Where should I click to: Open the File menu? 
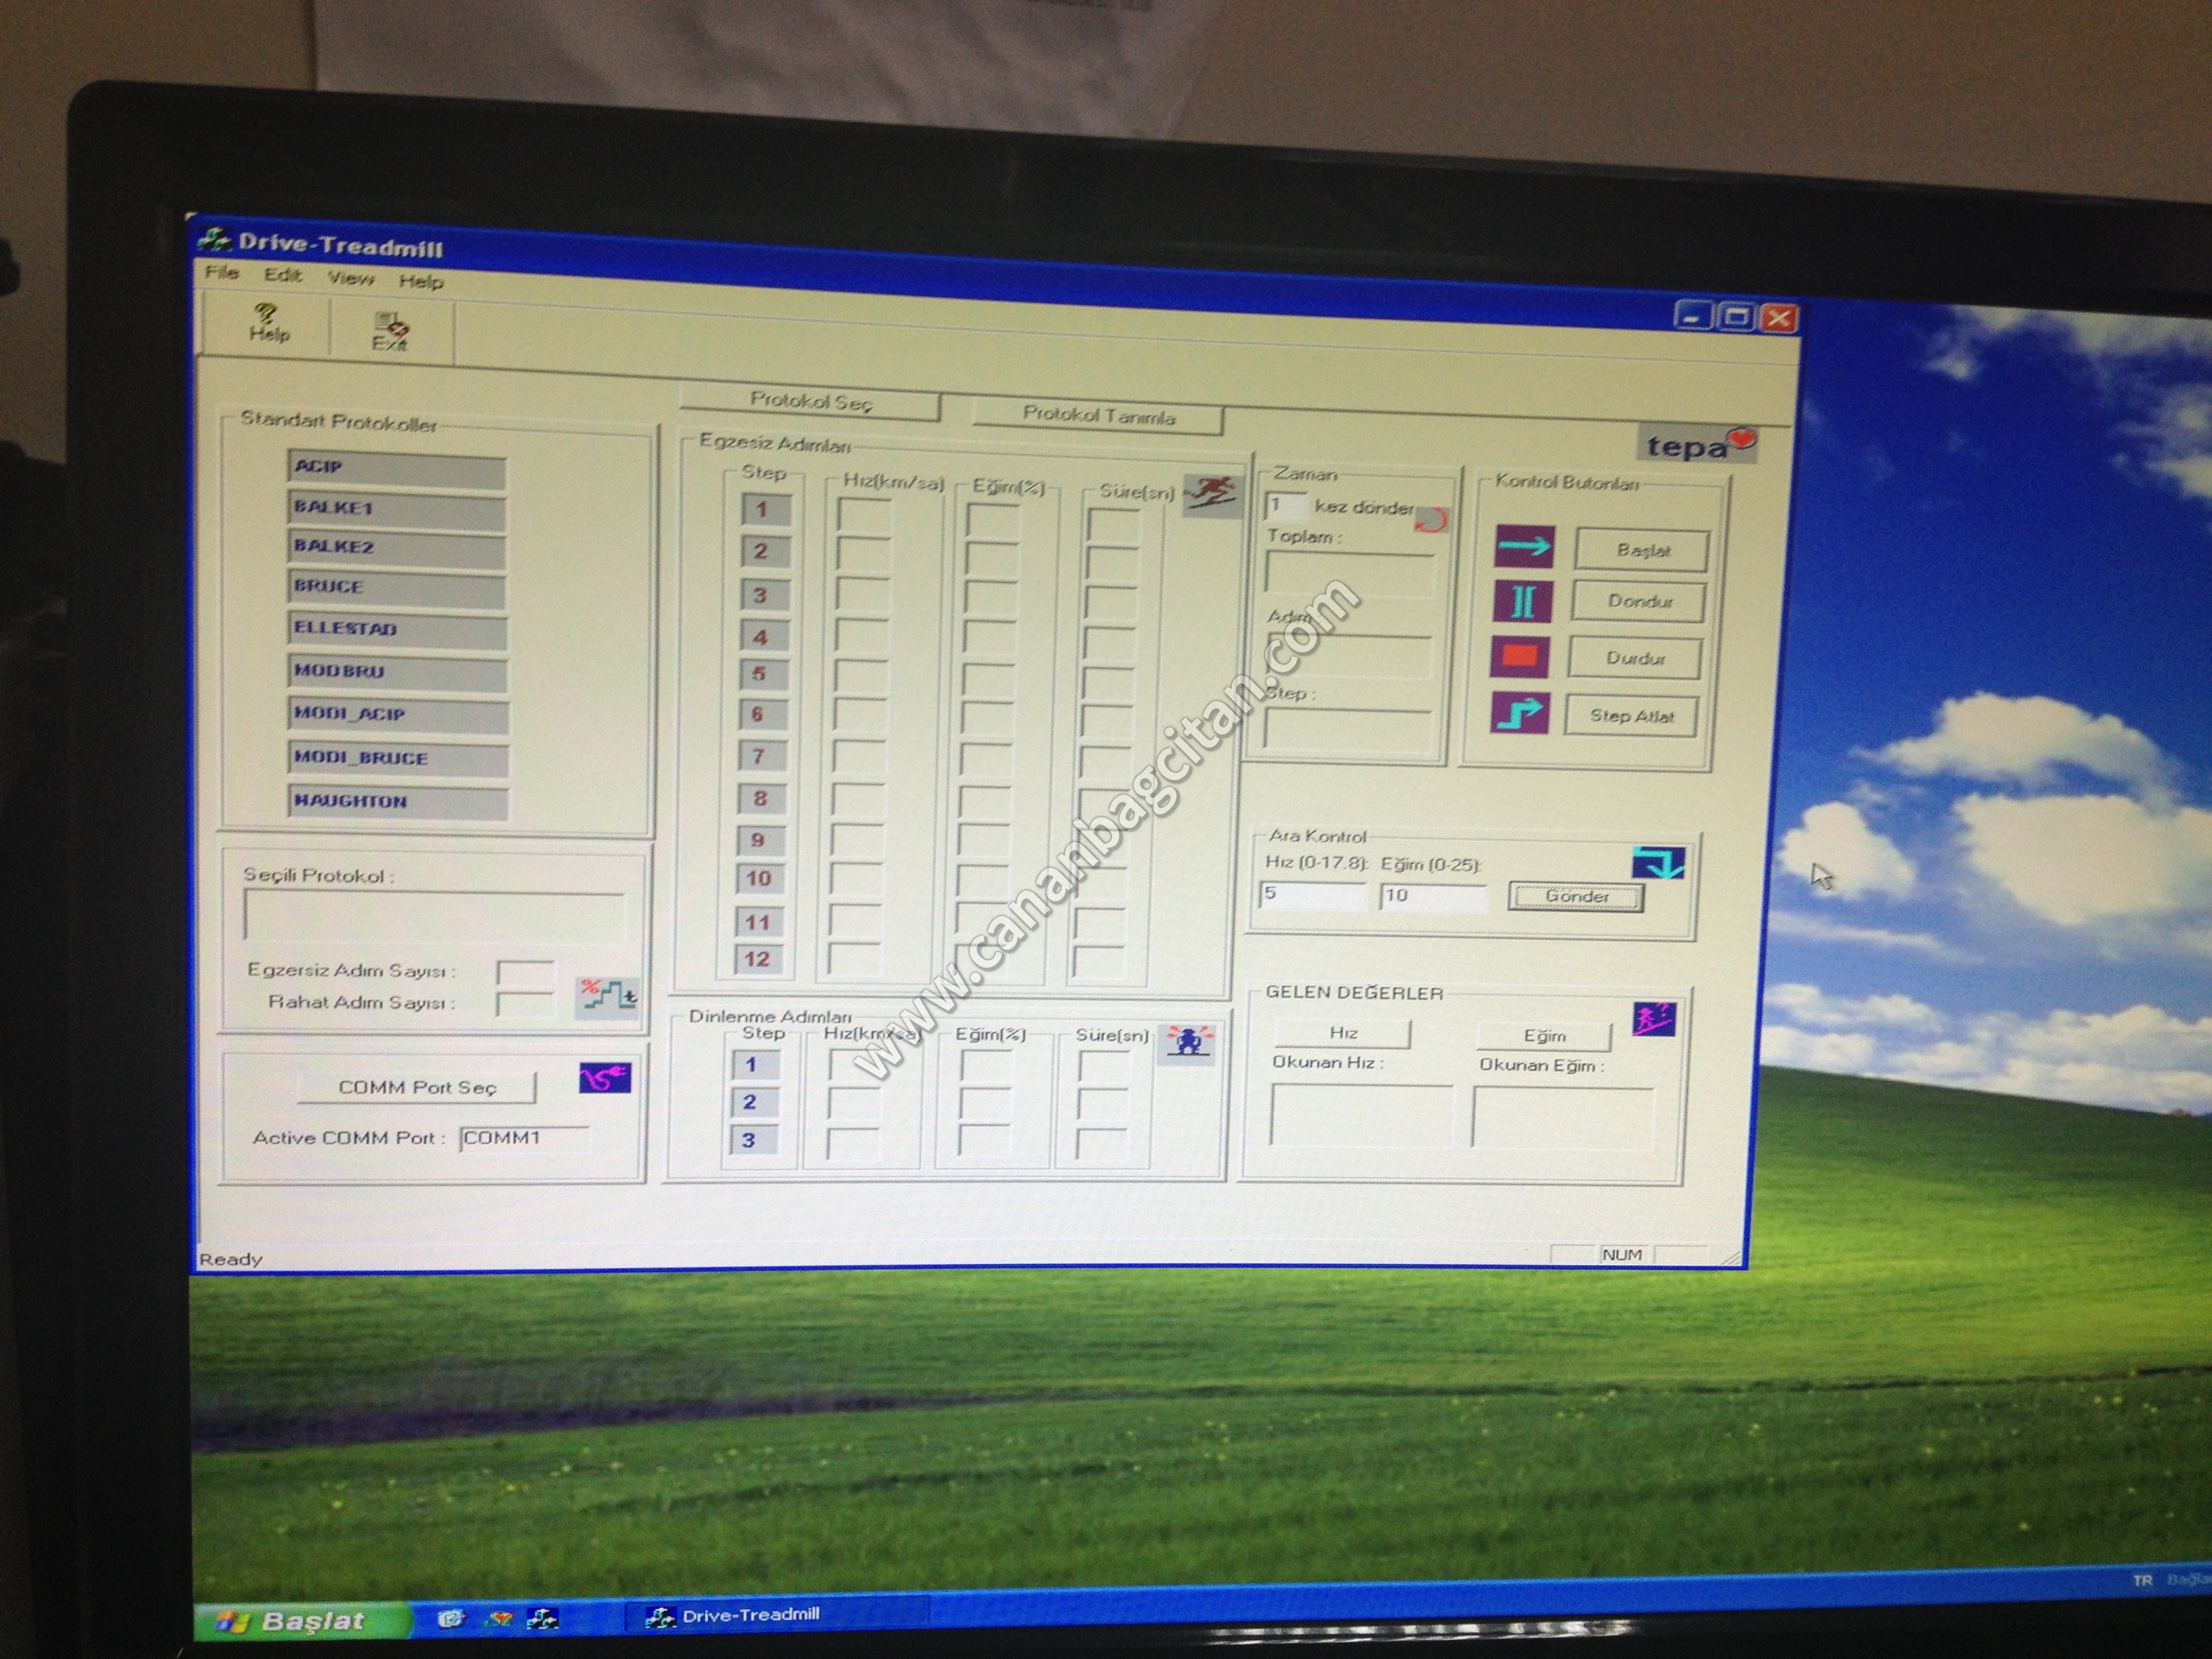coord(222,272)
